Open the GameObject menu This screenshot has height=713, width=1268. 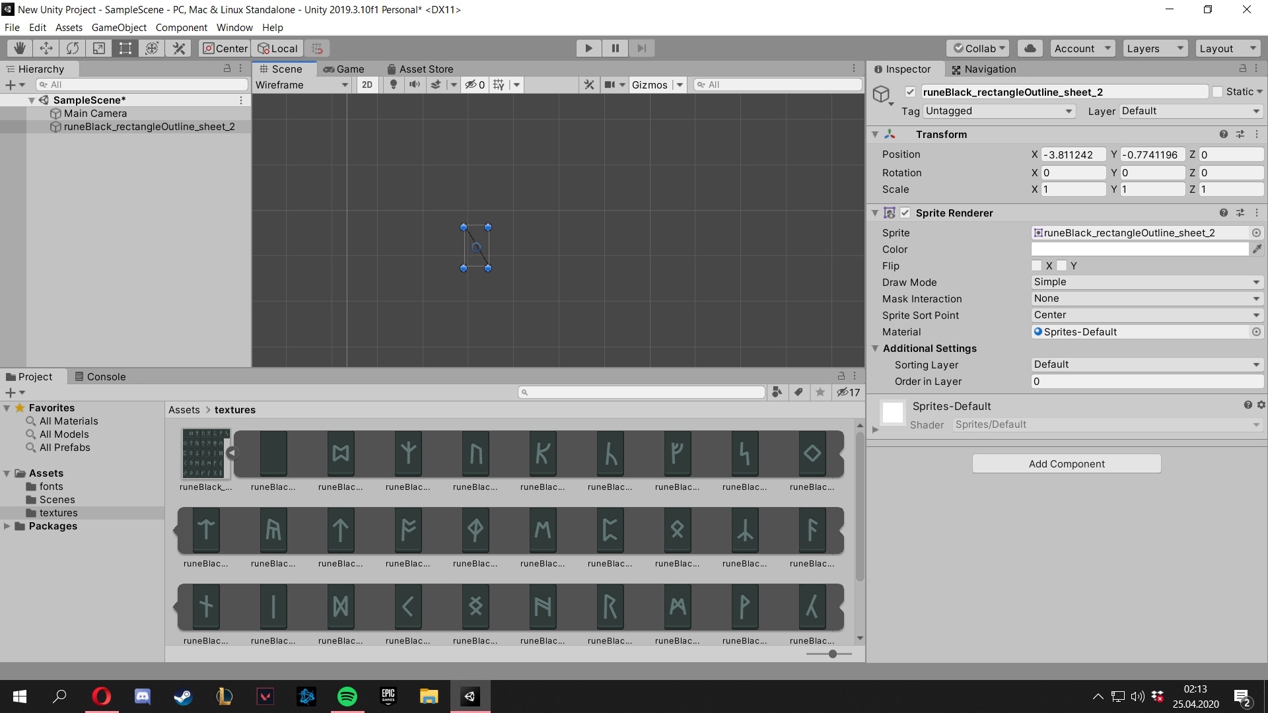(x=119, y=27)
